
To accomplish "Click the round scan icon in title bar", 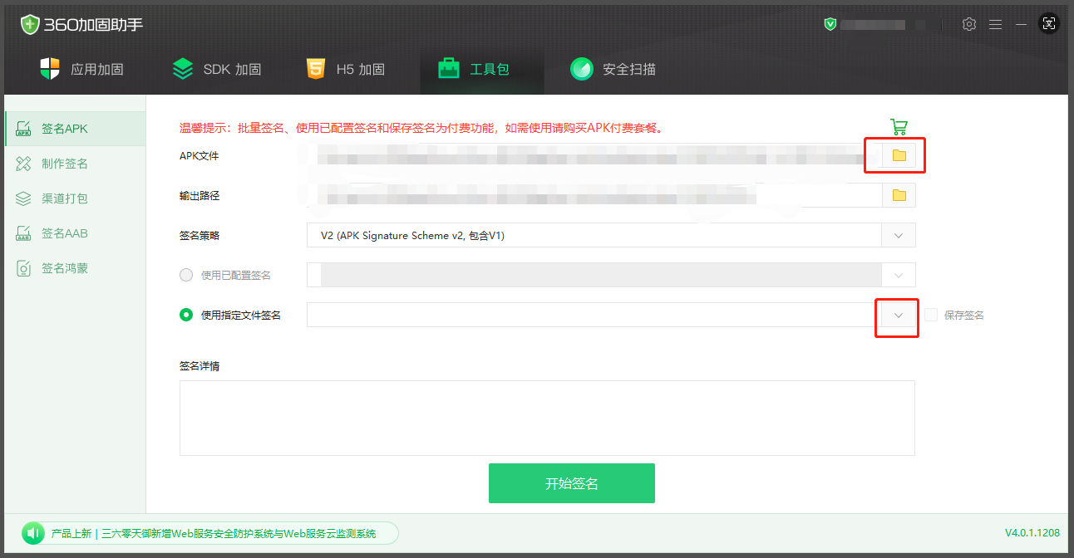I will (x=1049, y=24).
